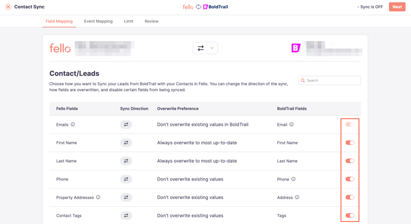Click the sync direction icon for First Name

tap(126, 143)
